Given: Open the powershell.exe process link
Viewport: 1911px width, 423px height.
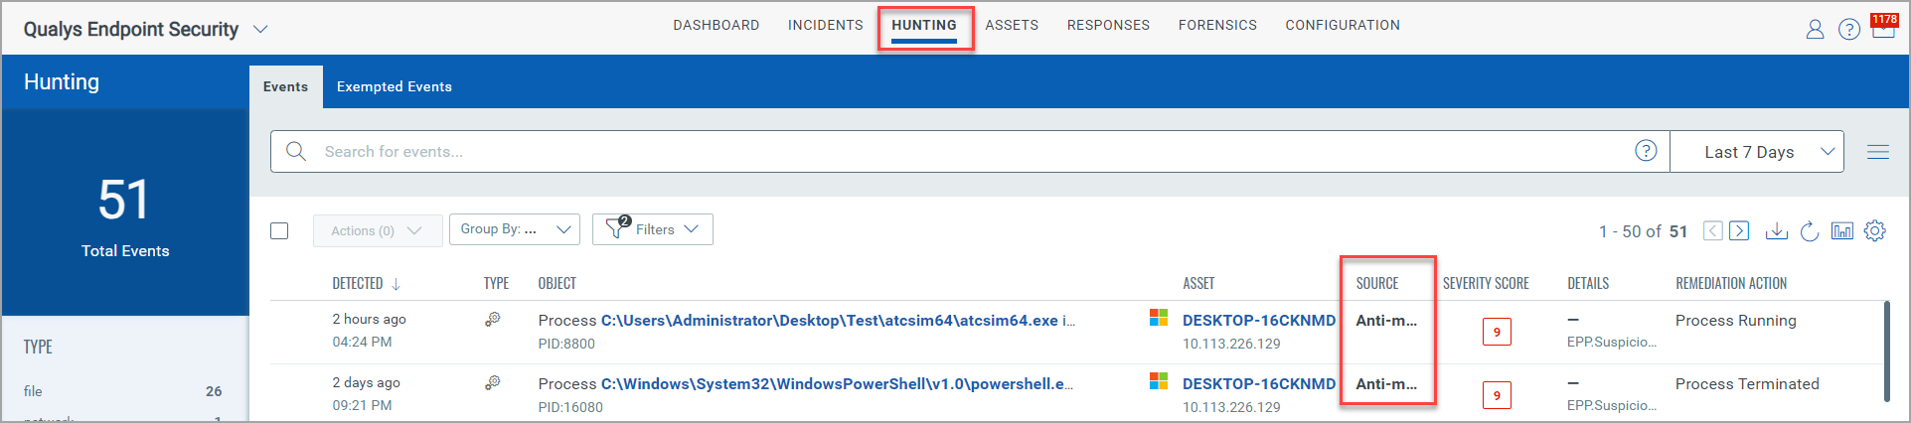Looking at the screenshot, I should click(837, 383).
